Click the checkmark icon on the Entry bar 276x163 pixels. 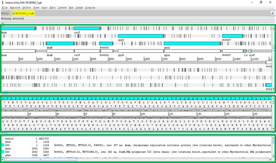pos(272,13)
